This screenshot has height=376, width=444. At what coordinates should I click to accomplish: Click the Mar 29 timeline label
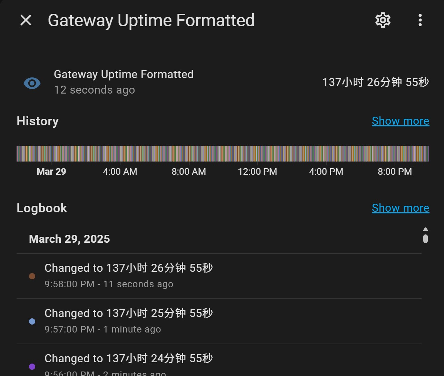pyautogui.click(x=51, y=172)
